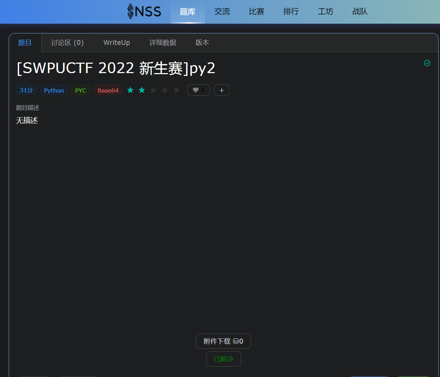The width and height of the screenshot is (440, 377).
Task: Rate with the first star
Action: (x=131, y=90)
